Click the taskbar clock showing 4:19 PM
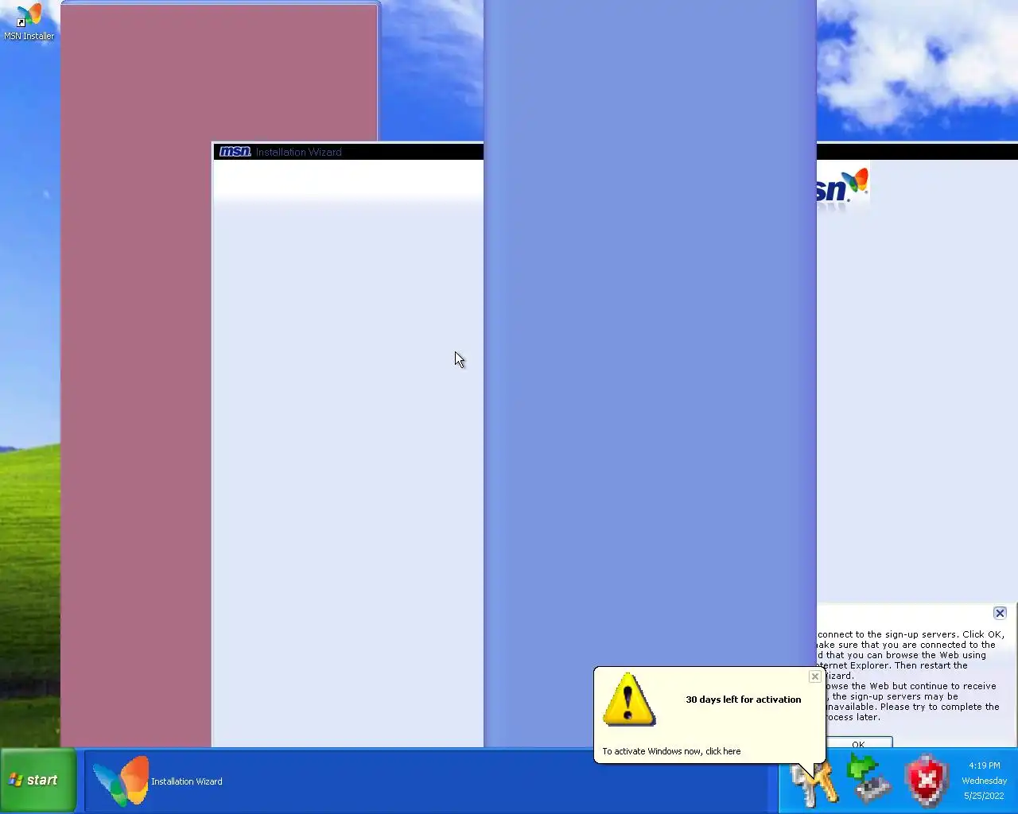1018x814 pixels. [985, 781]
